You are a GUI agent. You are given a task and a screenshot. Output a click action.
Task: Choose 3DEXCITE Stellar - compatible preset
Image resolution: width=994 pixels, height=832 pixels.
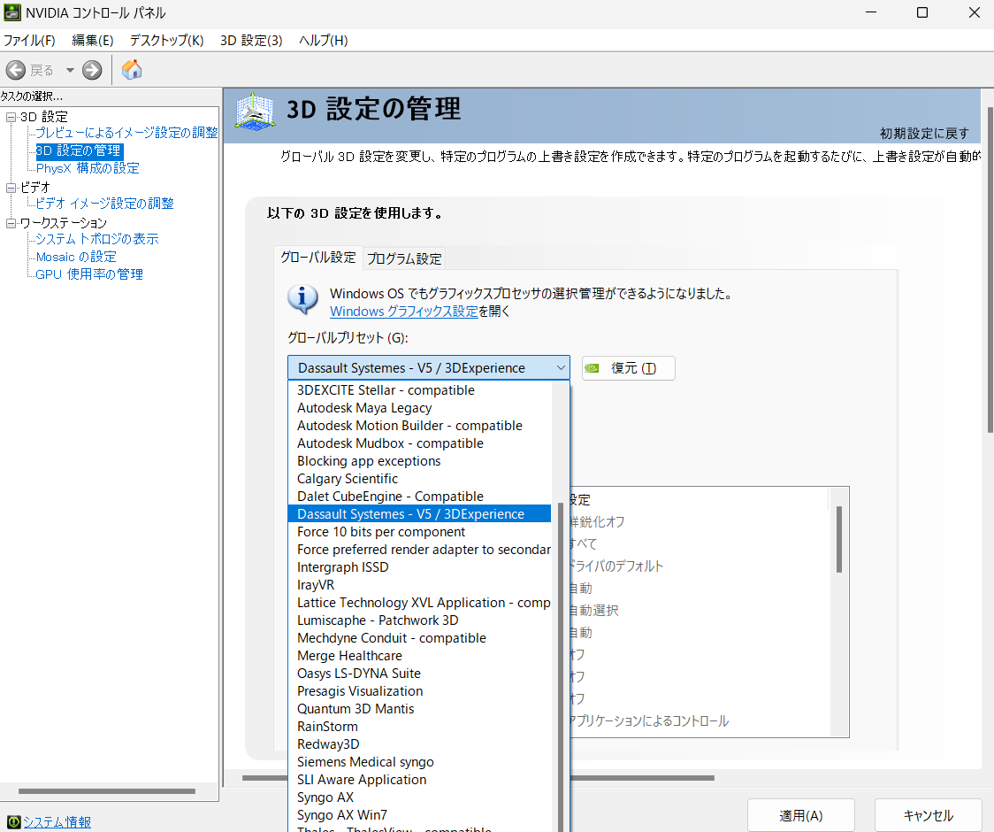(x=420, y=390)
